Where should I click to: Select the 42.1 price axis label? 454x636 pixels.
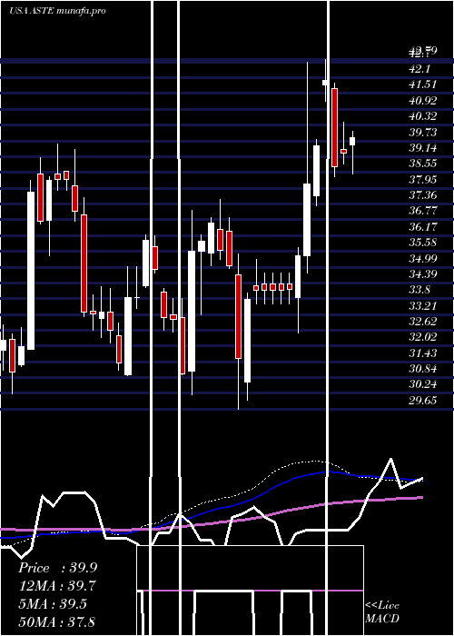coord(419,69)
